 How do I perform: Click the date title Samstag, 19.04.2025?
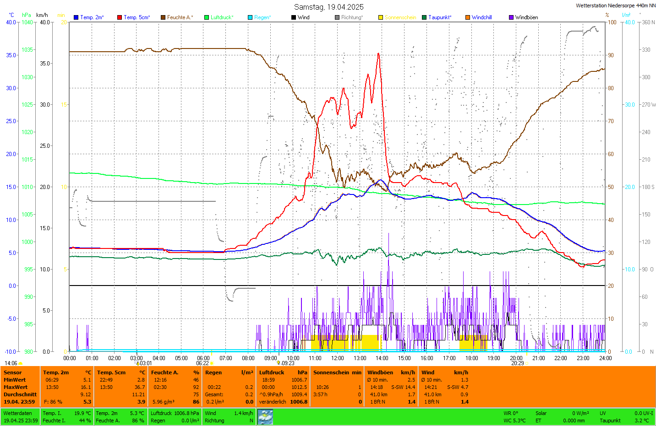point(328,7)
